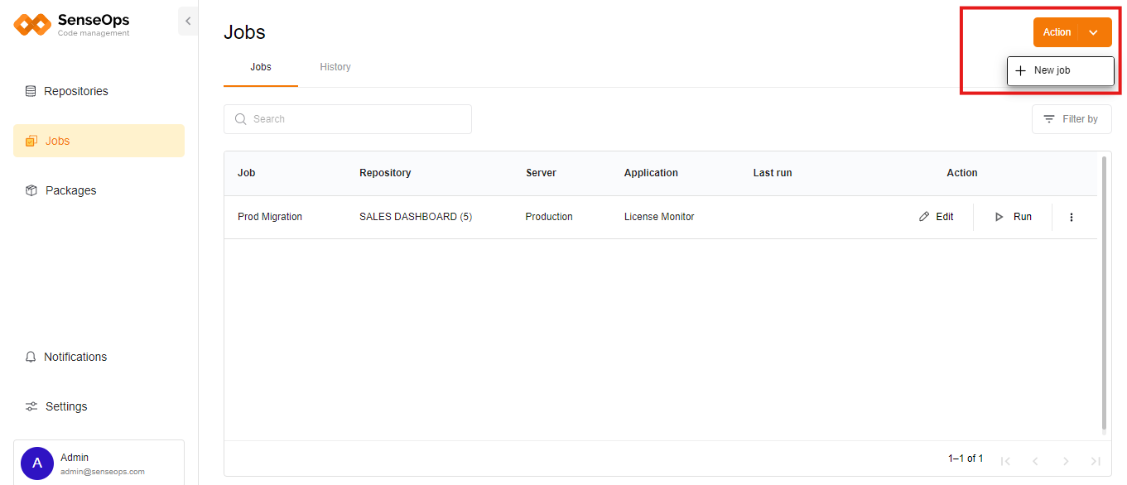The image size is (1127, 485).
Task: Open Settings via the sliders icon
Action: coord(31,406)
